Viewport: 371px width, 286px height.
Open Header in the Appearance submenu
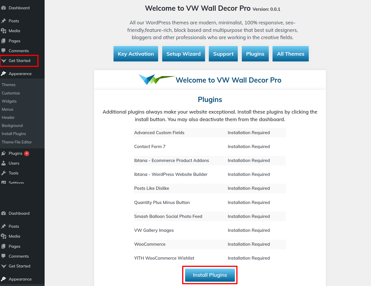click(8, 117)
